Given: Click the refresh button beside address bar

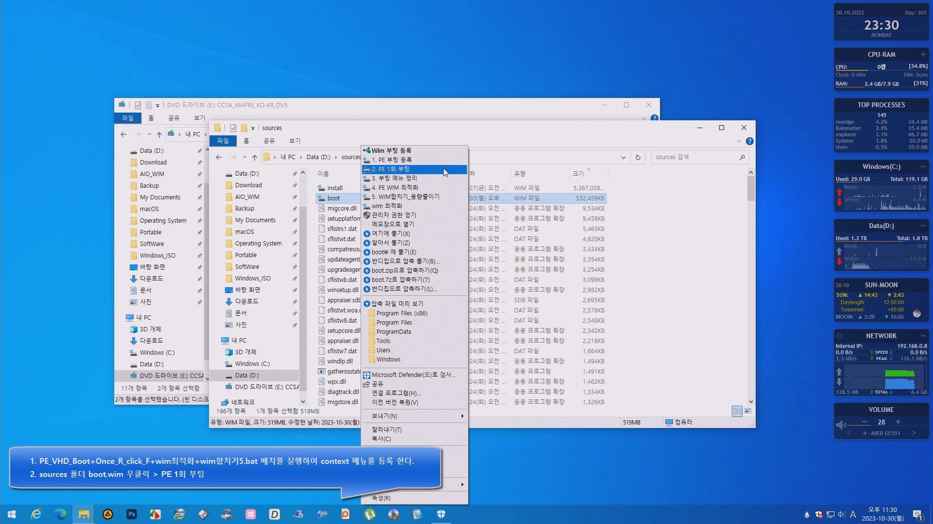Looking at the screenshot, I should coord(638,157).
